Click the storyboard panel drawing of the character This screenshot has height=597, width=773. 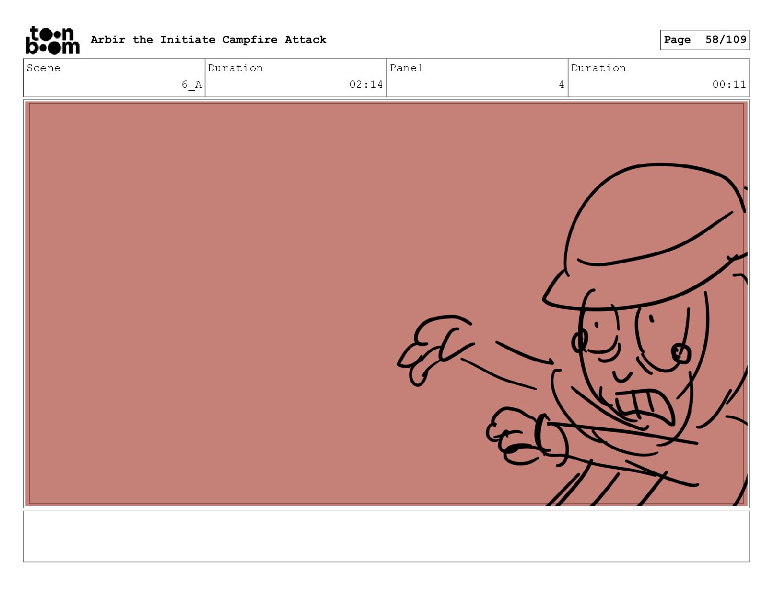point(386,304)
